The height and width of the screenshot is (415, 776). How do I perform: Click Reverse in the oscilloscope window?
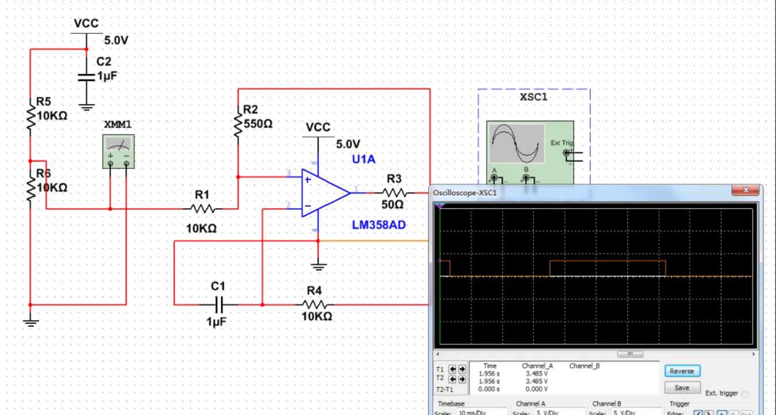682,371
